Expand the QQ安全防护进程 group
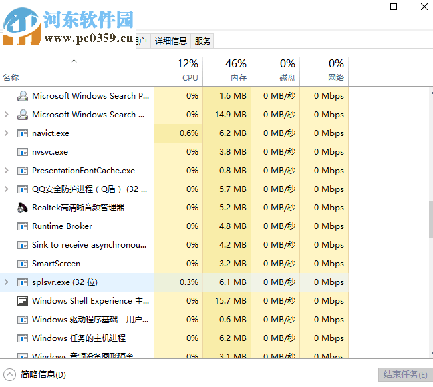Image resolution: width=433 pixels, height=387 pixels. [7, 189]
